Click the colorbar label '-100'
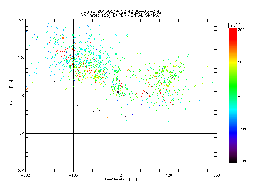This screenshot has width=255, height=191. tap(243, 129)
